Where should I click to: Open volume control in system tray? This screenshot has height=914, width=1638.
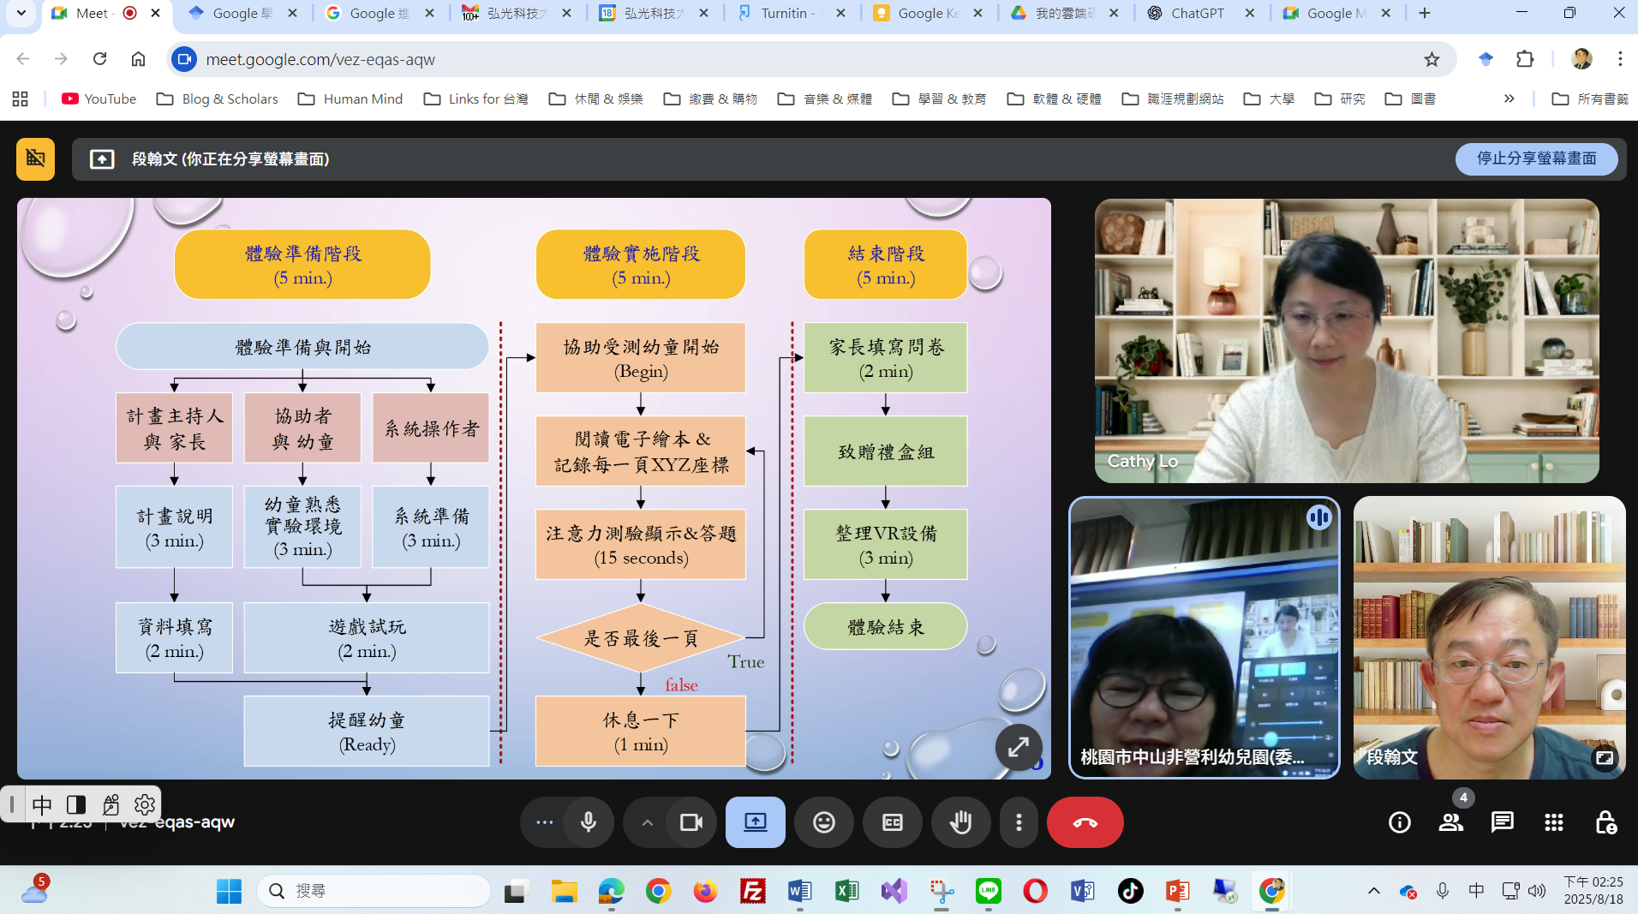coord(1537,892)
